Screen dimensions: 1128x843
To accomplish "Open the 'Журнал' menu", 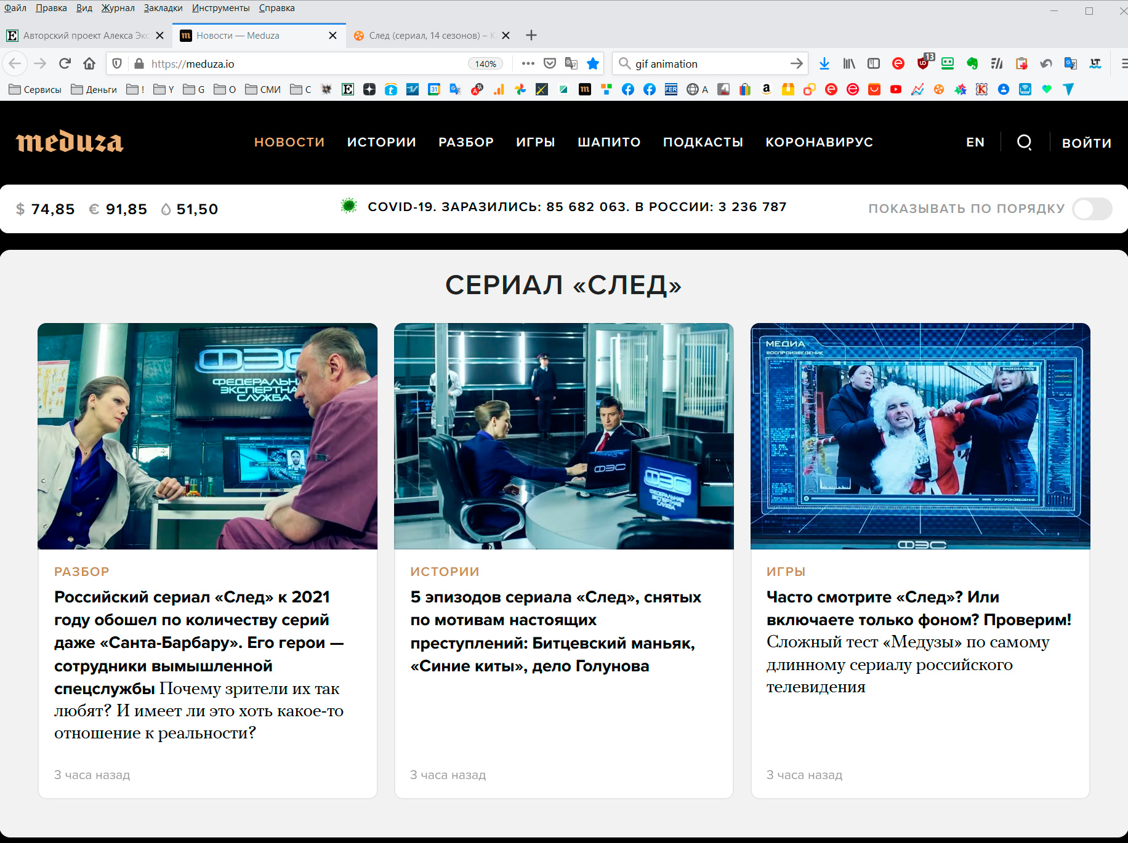I will [118, 8].
